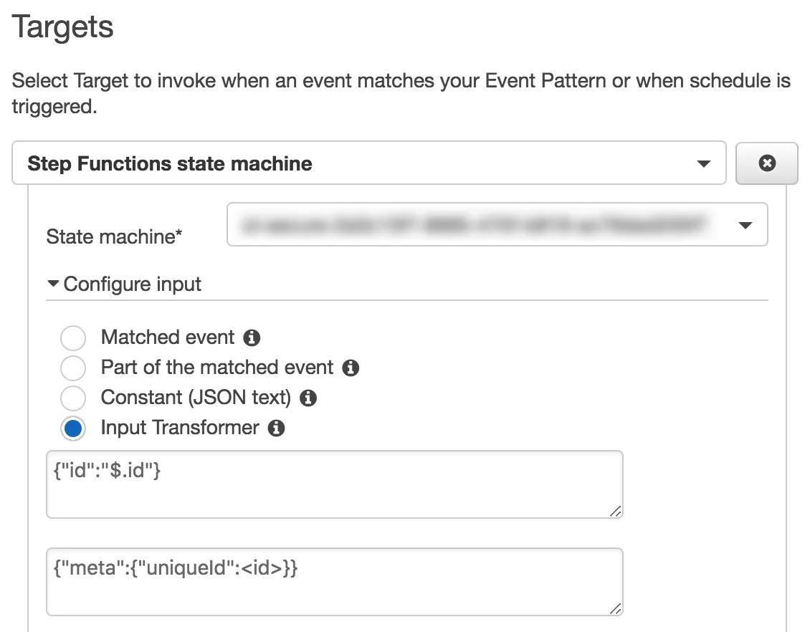The image size is (810, 632).
Task: Click the Input Transformer label text
Action: [x=180, y=428]
